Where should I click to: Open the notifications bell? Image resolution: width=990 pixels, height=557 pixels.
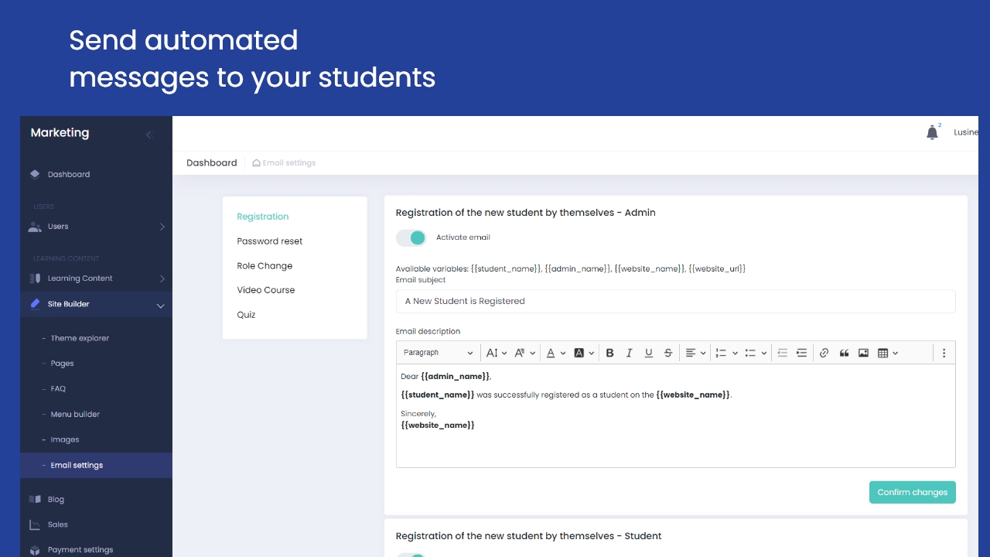tap(932, 132)
